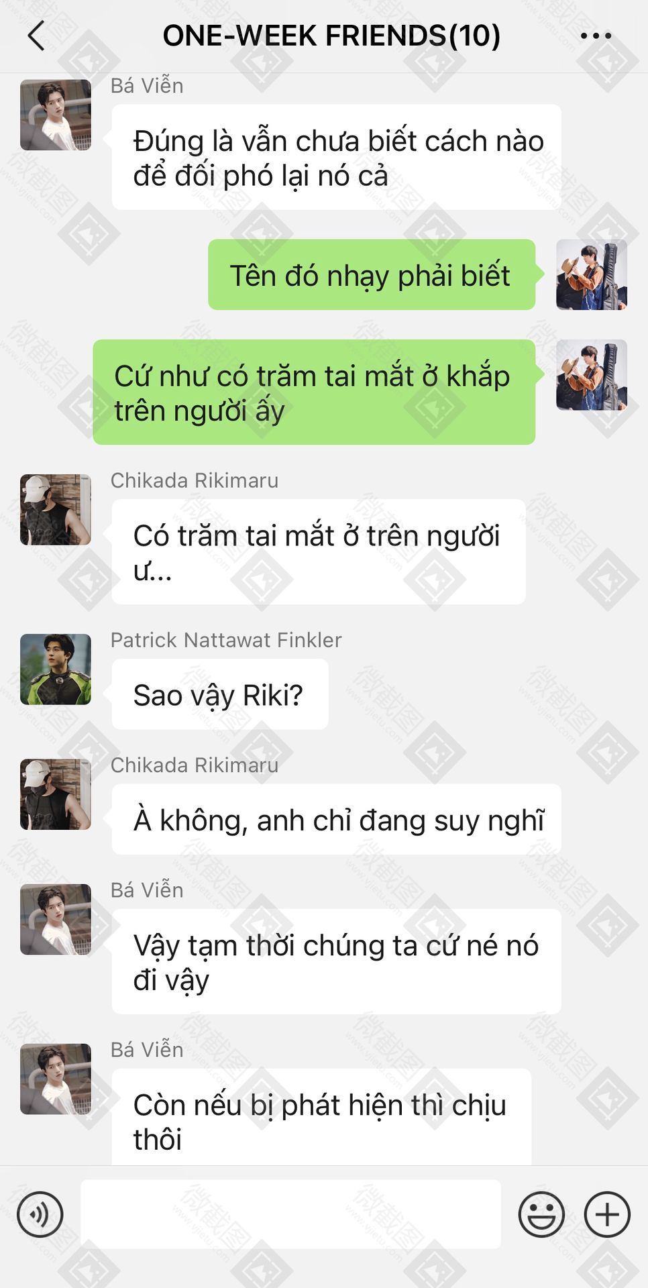The height and width of the screenshot is (1288, 648).
Task: Tap the 'Còn nếu bị phát hiện' message bubble
Action: click(321, 1117)
